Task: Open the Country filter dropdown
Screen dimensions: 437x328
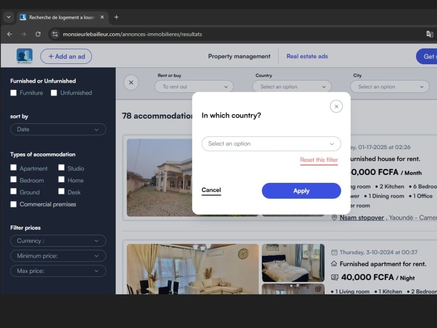Action: (x=292, y=87)
